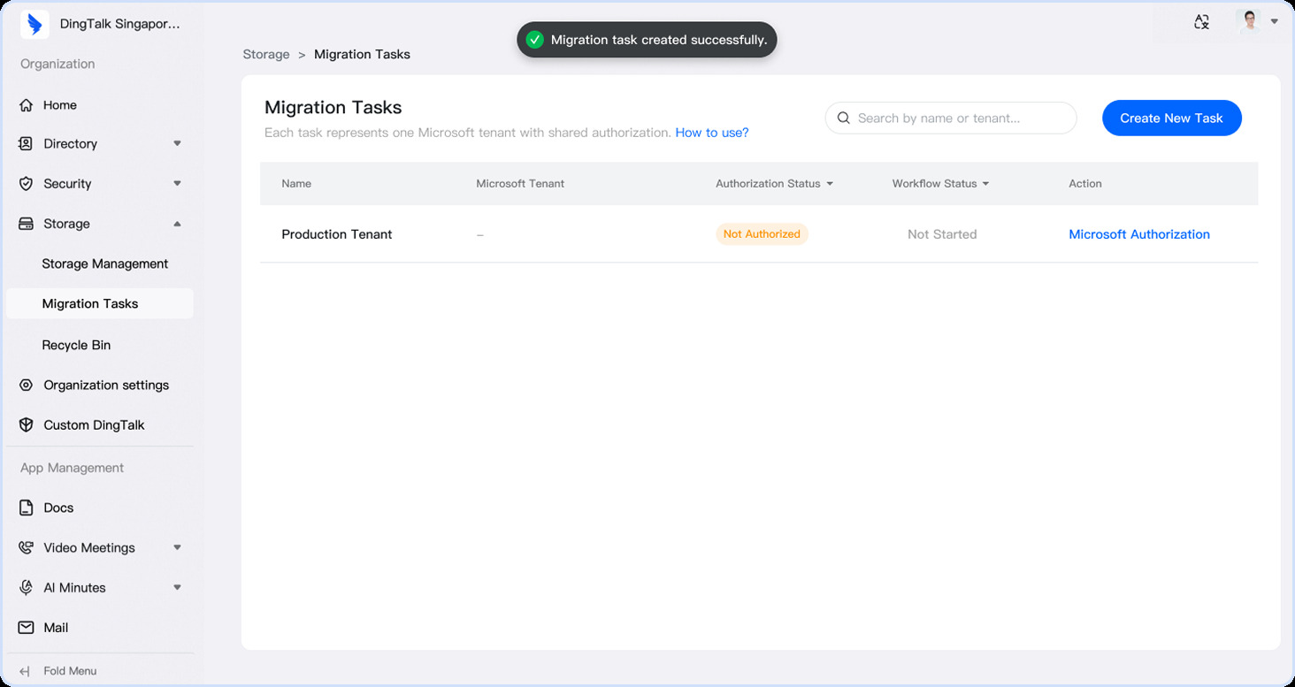This screenshot has width=1295, height=687.
Task: Click the magnifier icon in search box
Action: (843, 118)
